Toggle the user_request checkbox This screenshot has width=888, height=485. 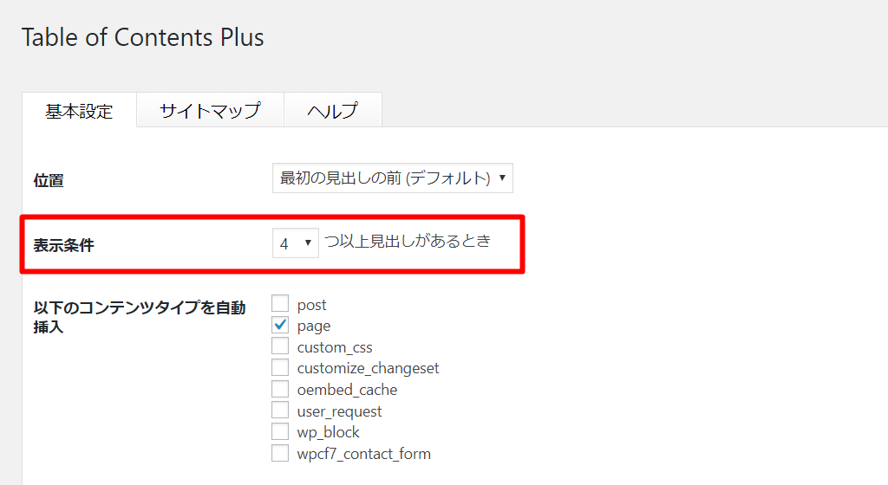pos(280,410)
